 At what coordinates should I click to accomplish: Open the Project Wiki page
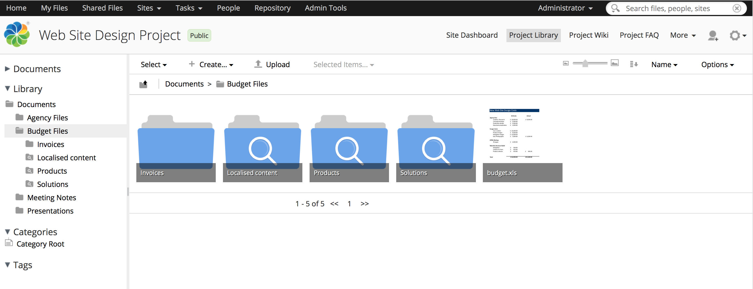tap(588, 35)
